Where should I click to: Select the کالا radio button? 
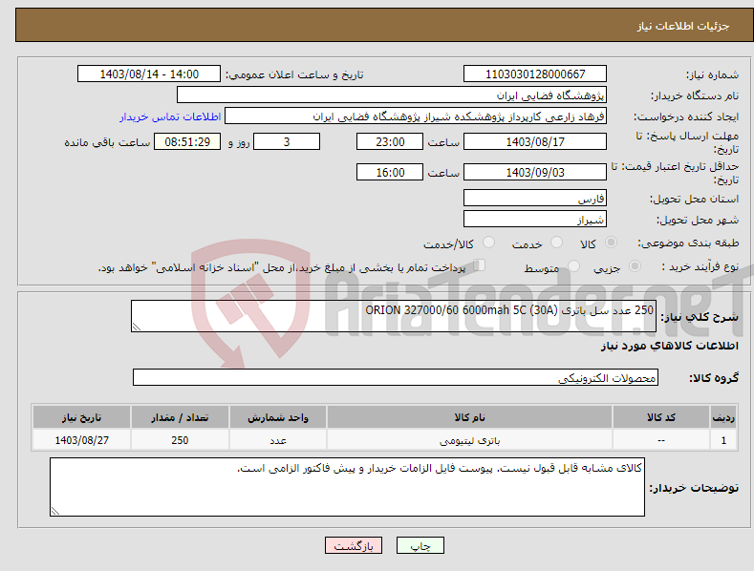611,243
